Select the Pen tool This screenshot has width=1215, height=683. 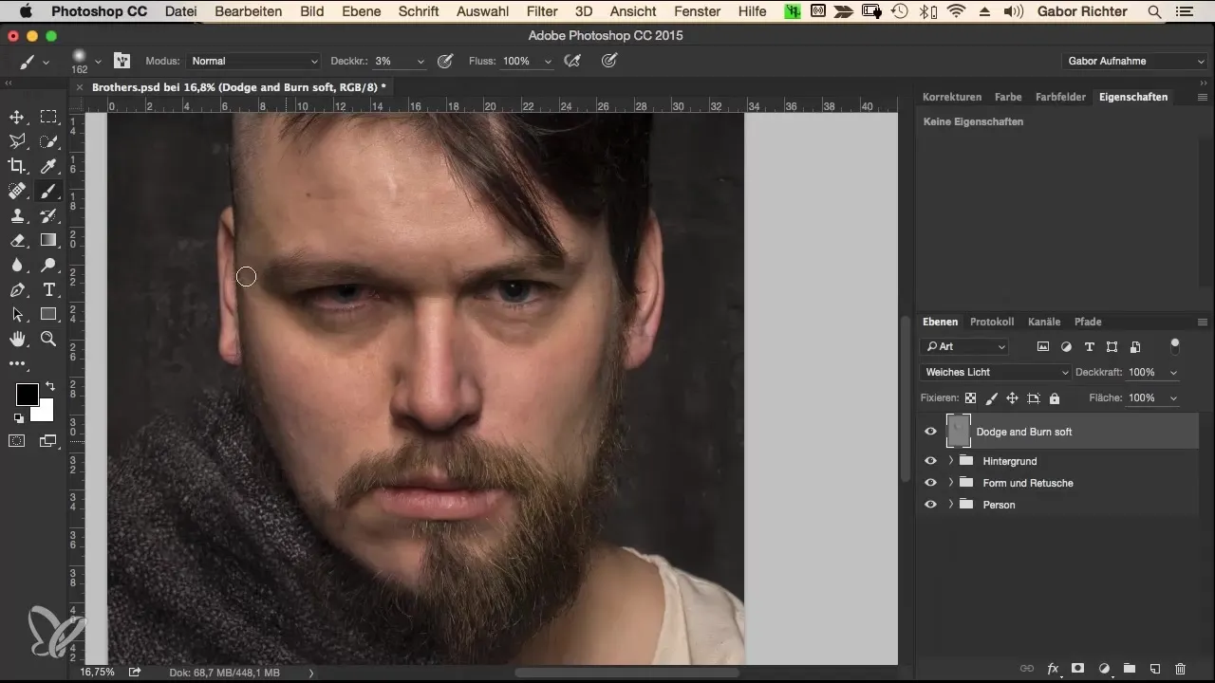17,289
